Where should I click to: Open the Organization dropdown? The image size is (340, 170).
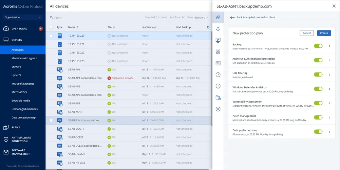tap(23, 17)
